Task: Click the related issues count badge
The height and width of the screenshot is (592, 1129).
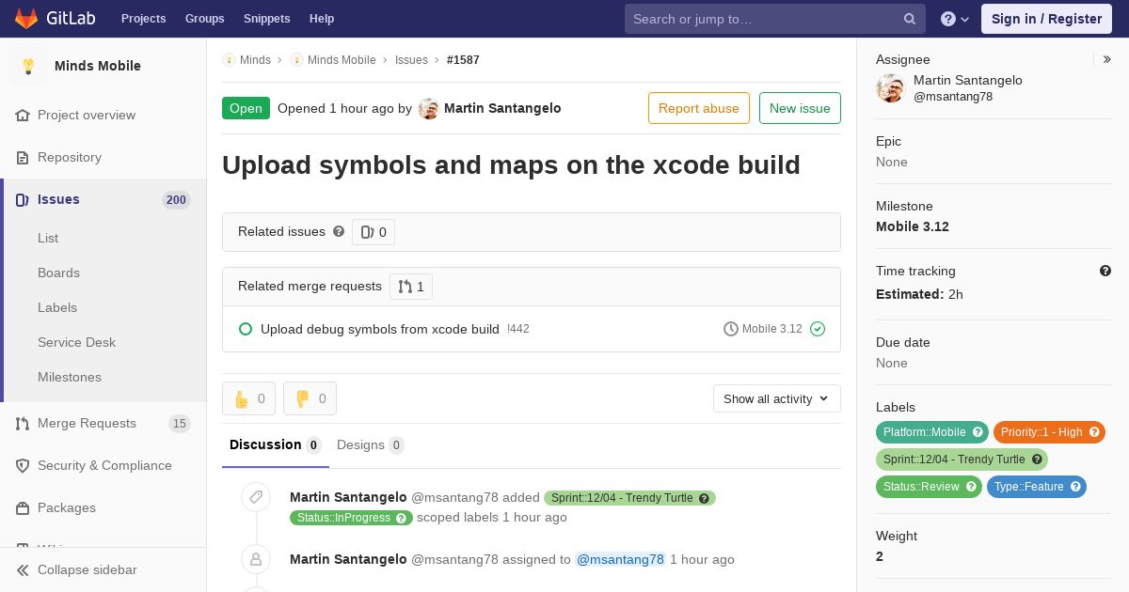Action: 374,232
